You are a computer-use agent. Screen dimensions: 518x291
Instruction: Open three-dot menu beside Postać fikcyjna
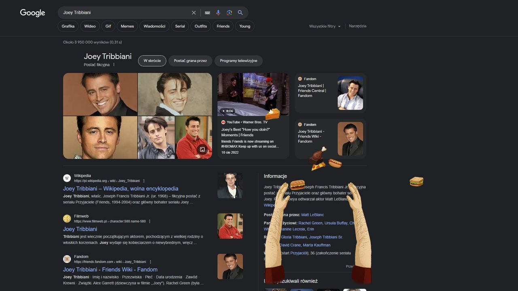click(x=114, y=65)
